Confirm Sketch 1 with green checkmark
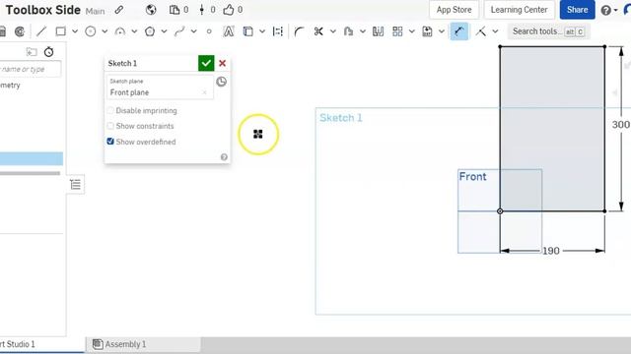 [x=206, y=63]
